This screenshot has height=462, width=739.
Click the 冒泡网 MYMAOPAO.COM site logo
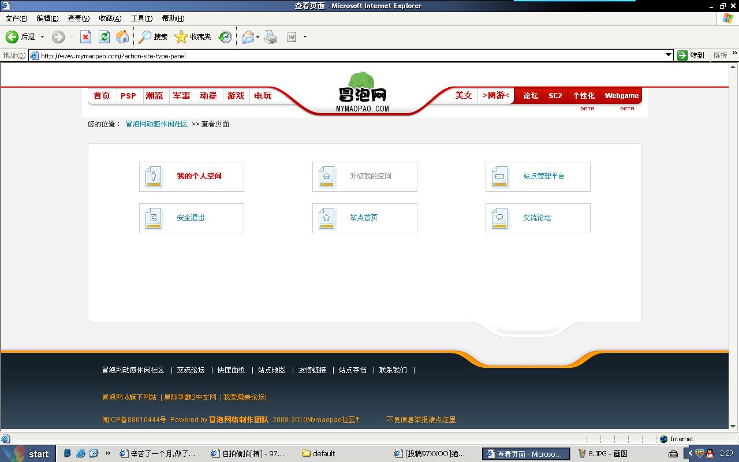[363, 92]
